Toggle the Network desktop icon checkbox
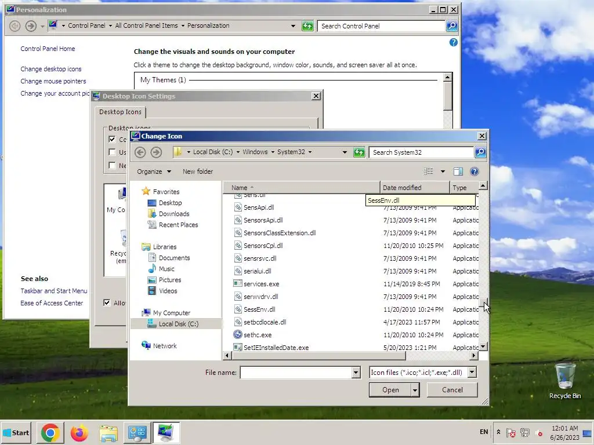This screenshot has width=594, height=445. [112, 165]
